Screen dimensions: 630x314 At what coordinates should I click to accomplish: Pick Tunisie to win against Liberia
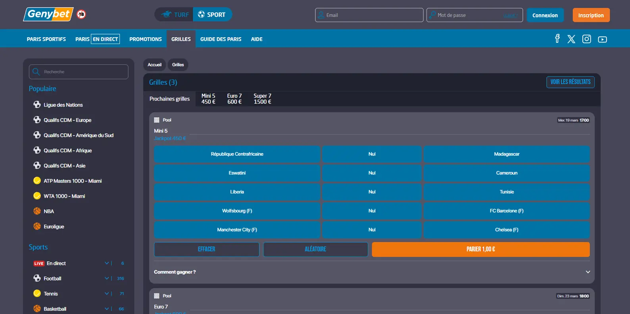pyautogui.click(x=507, y=192)
